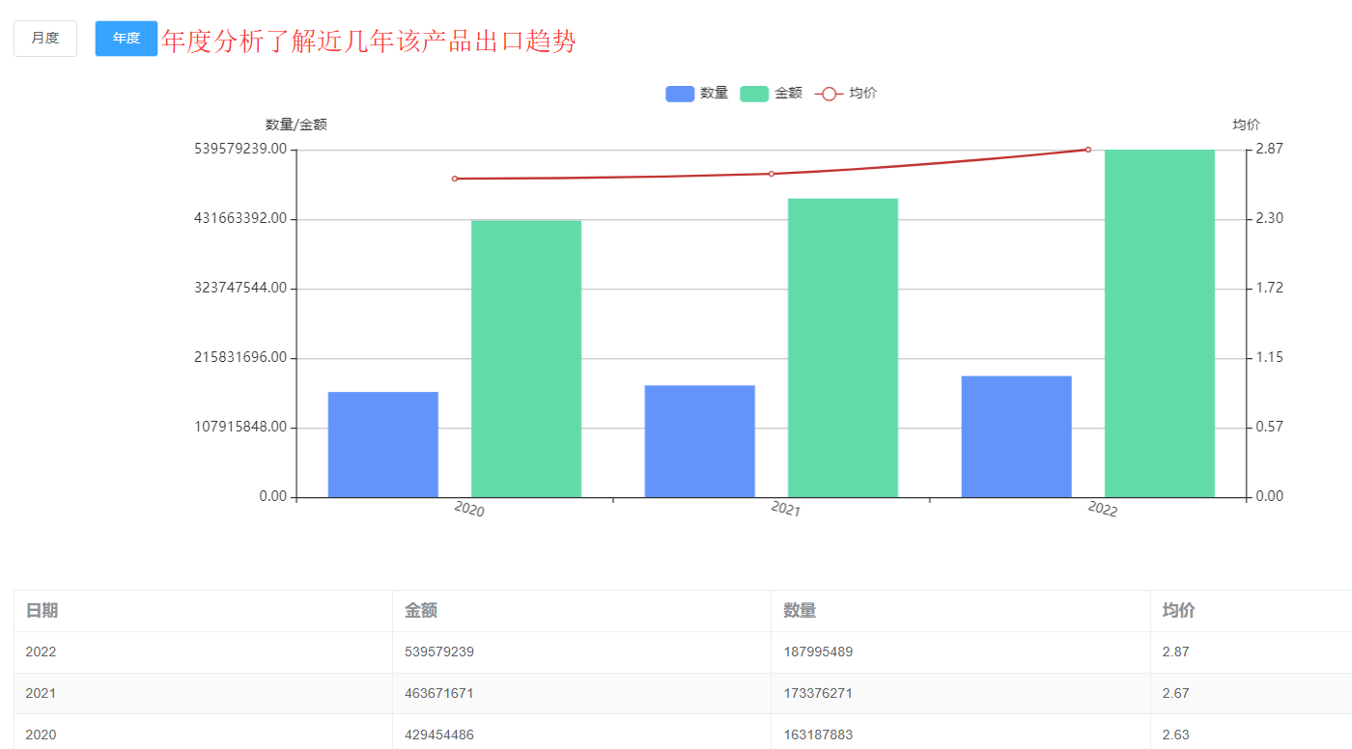
Task: Click the 均价 line point for 2020
Action: (x=455, y=179)
